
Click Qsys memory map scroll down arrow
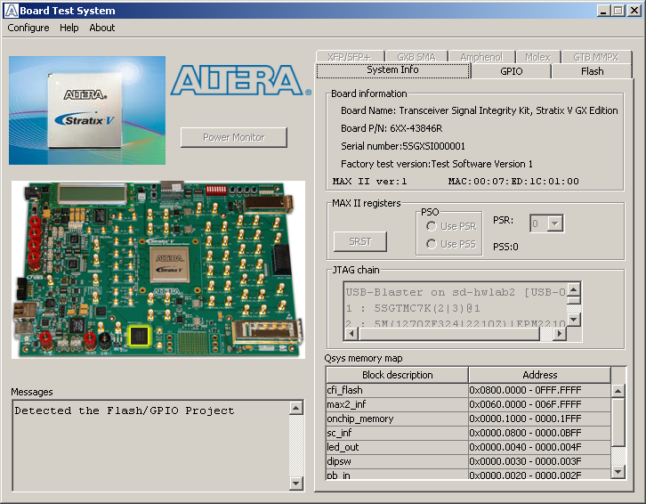pos(618,471)
